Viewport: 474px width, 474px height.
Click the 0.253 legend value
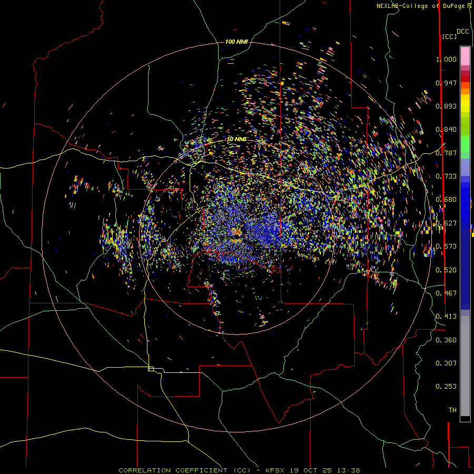click(446, 387)
